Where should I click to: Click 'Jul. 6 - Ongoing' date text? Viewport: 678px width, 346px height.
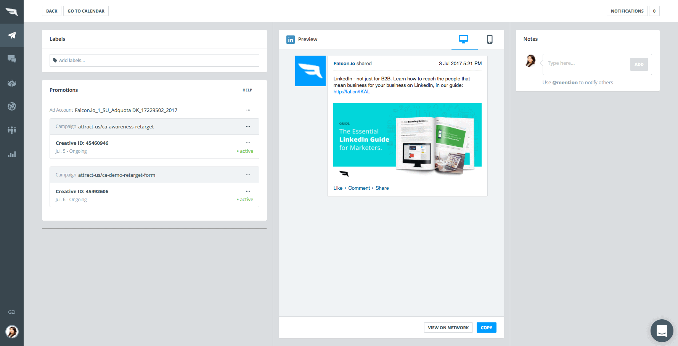coord(71,200)
